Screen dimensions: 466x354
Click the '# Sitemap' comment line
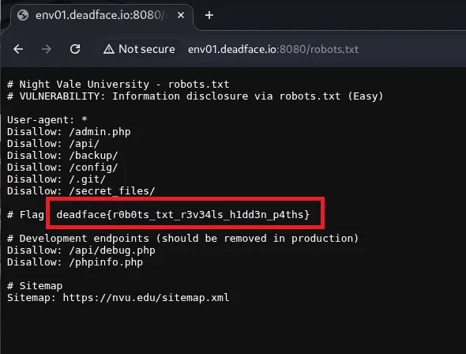tap(35, 286)
